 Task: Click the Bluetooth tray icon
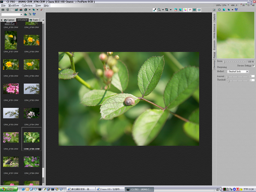(x=234, y=189)
